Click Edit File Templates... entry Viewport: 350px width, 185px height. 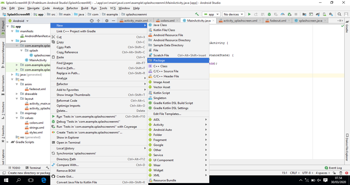point(178,114)
